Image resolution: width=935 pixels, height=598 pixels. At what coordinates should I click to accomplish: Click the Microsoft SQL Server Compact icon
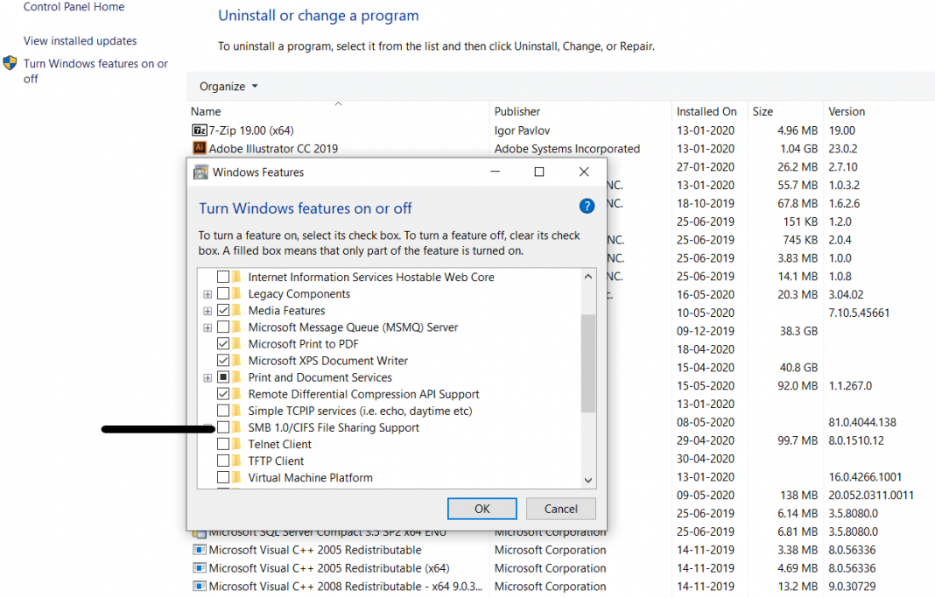coord(201,531)
